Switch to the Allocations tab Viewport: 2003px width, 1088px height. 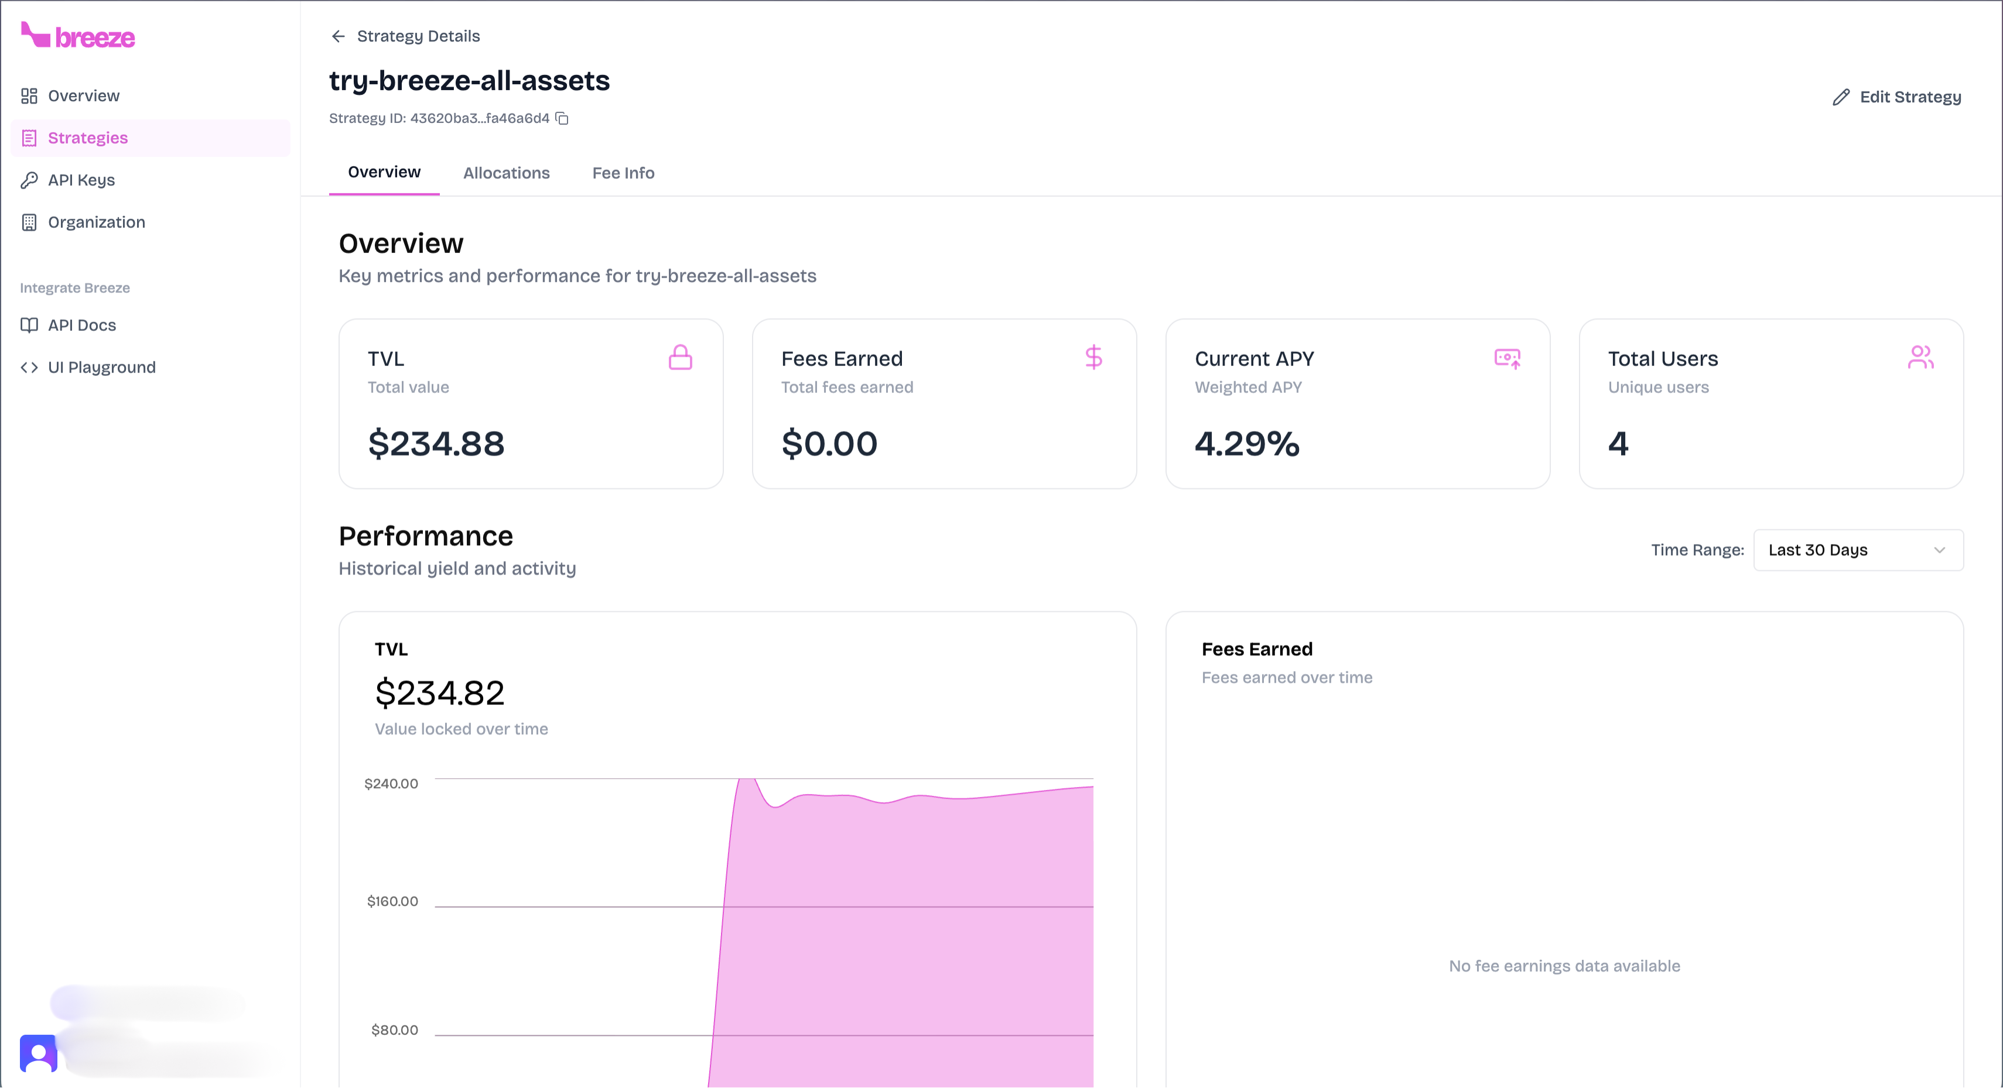pos(506,173)
